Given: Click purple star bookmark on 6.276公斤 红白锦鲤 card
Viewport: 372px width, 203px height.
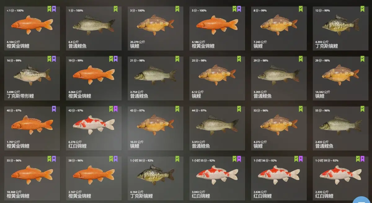Looking at the screenshot, I should click(116, 109).
